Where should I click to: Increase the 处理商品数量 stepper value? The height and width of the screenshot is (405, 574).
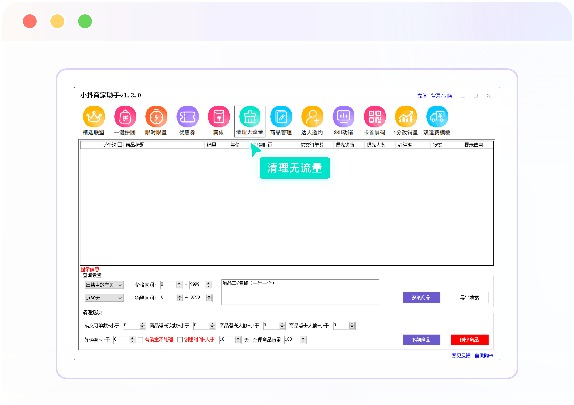point(303,338)
